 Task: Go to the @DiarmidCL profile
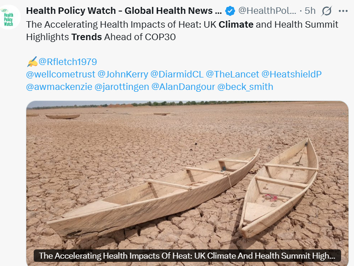coord(177,74)
